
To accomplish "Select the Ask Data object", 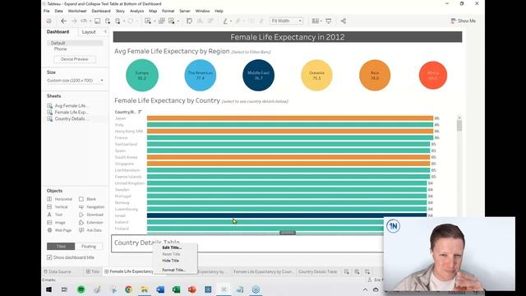I will tap(90, 230).
